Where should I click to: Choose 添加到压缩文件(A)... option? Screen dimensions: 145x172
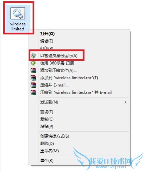click(x=58, y=70)
